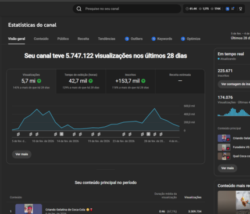Screen dimensions: 250x214
Task: Click the 3.309.734 views value in row 1
Action: (x=195, y=212)
